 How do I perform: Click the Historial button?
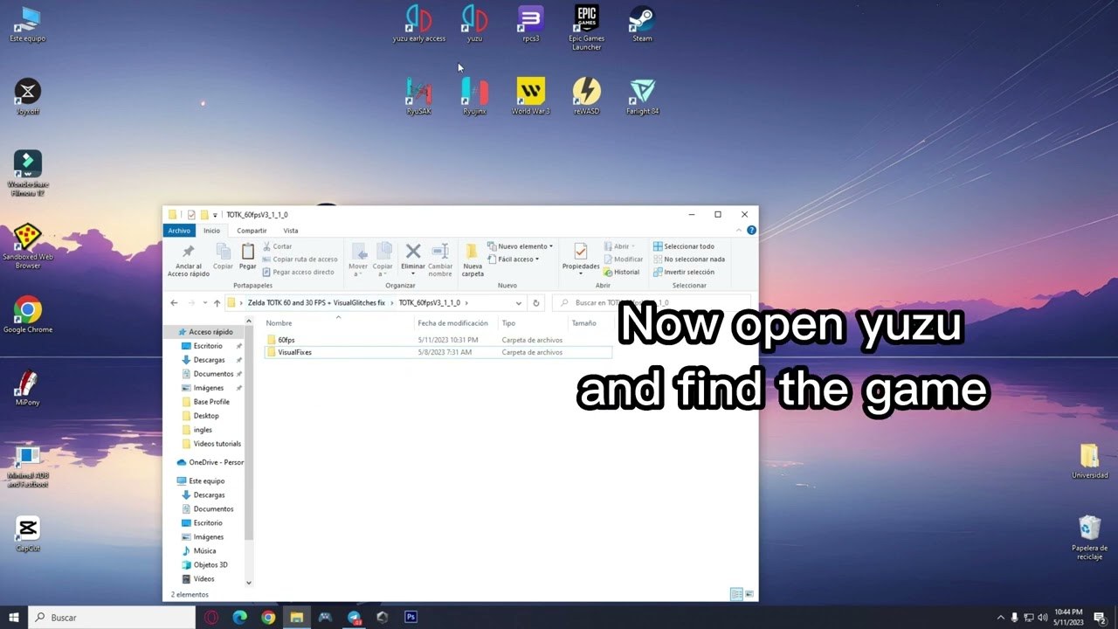click(622, 272)
